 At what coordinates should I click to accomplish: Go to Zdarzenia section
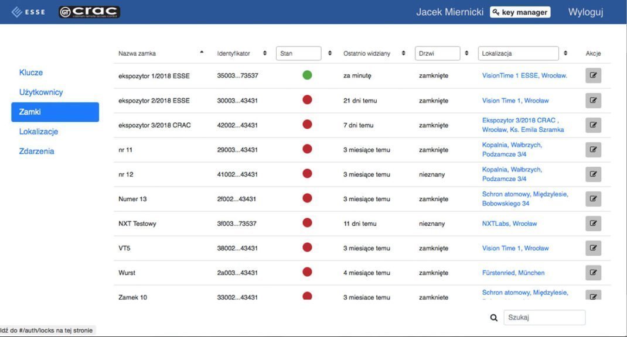coord(36,151)
